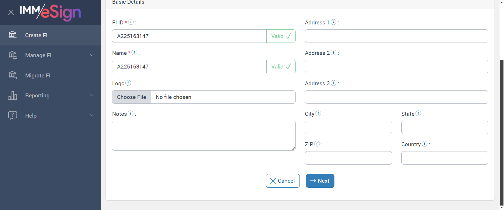Open the Migrate FI page
Viewport: 504px width, 210px height.
click(38, 76)
